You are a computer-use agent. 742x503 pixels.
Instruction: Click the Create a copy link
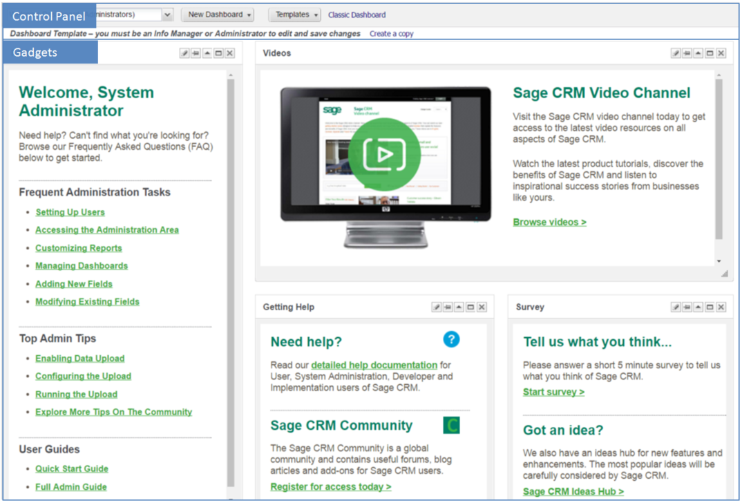(x=391, y=34)
